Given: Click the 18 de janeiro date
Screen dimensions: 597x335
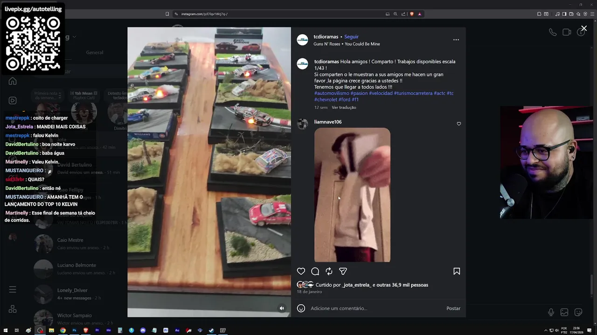Looking at the screenshot, I should click(x=309, y=292).
